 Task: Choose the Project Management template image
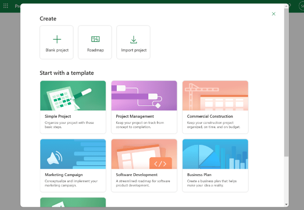coord(144,95)
